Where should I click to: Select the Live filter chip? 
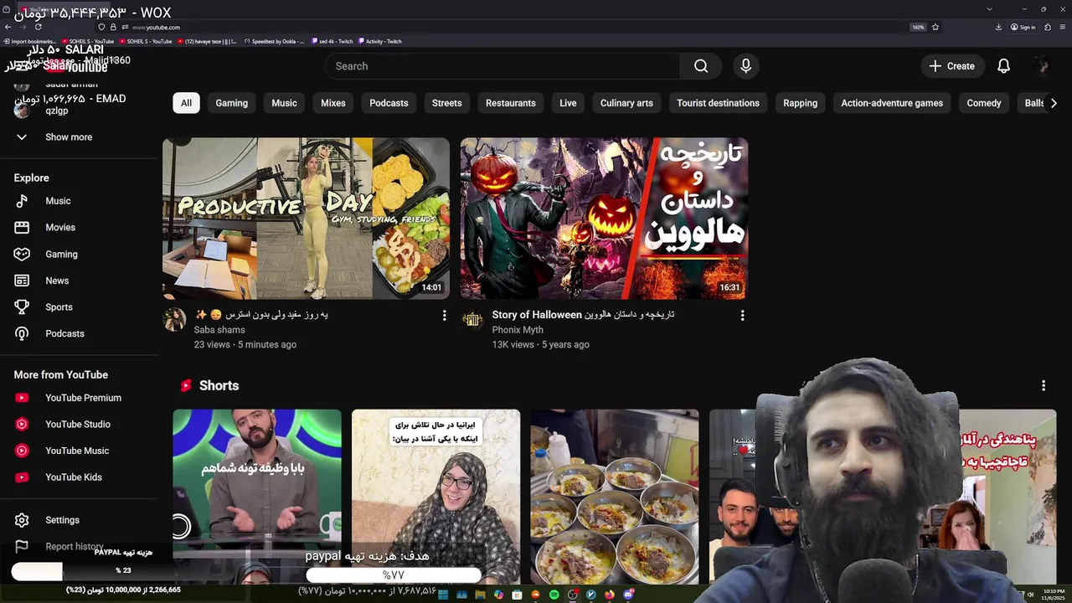point(568,103)
